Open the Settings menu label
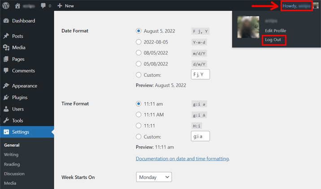The height and width of the screenshot is (189, 321). (x=21, y=132)
